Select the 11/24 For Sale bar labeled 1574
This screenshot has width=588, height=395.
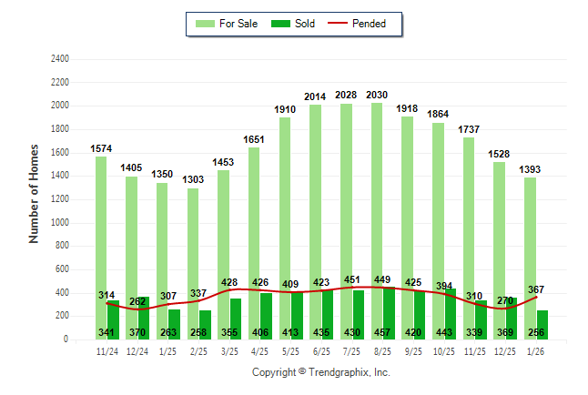coord(101,228)
